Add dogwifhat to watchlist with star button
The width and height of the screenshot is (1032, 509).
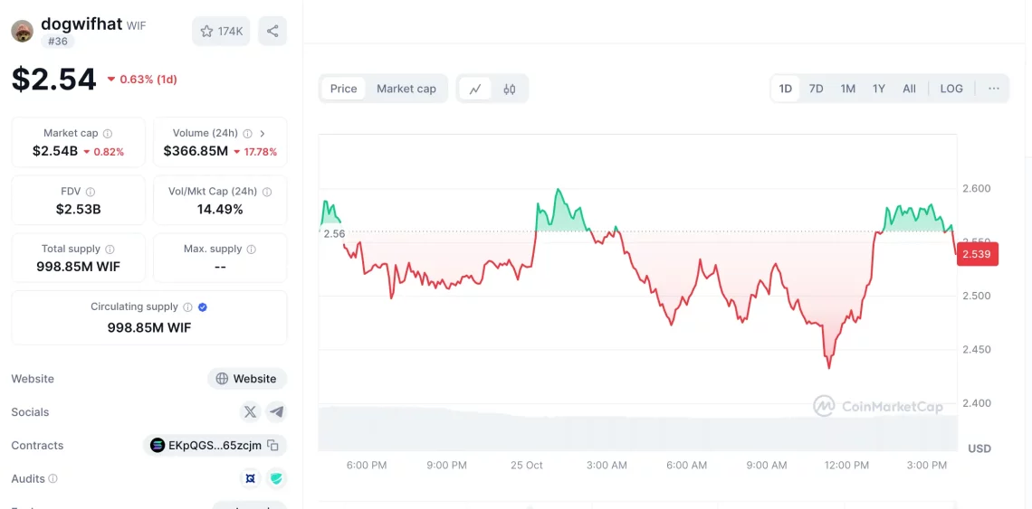click(x=221, y=32)
